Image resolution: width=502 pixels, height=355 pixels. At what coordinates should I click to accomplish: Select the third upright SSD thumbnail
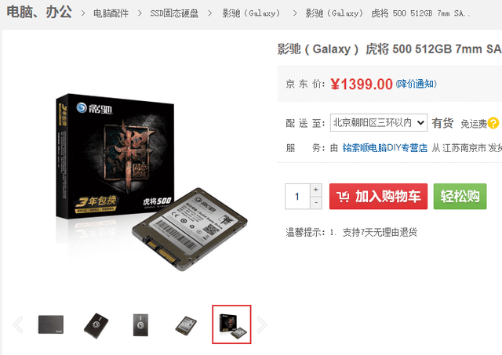140,325
